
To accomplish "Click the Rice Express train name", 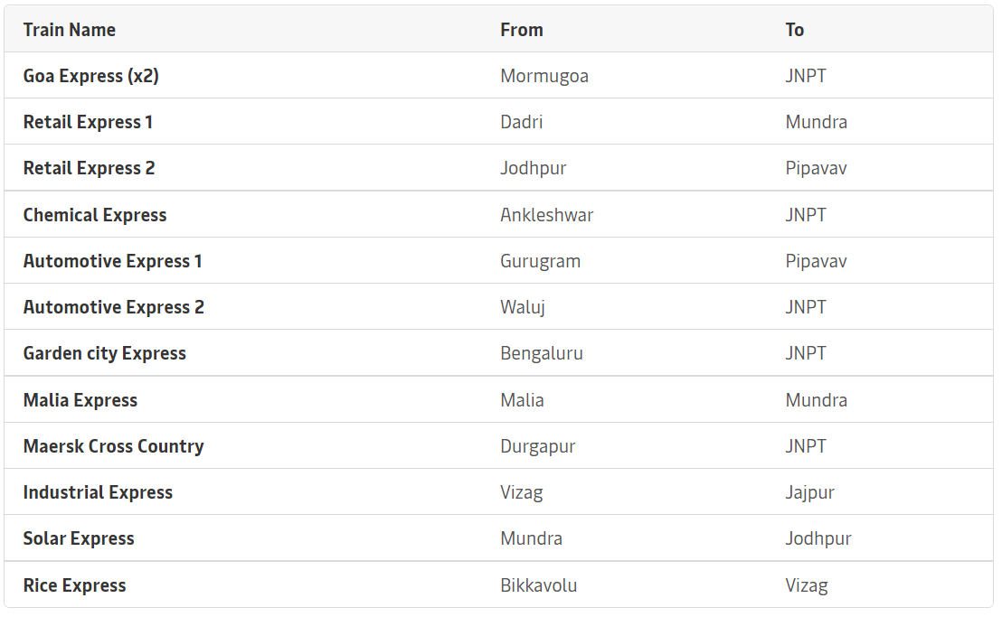I will (74, 585).
